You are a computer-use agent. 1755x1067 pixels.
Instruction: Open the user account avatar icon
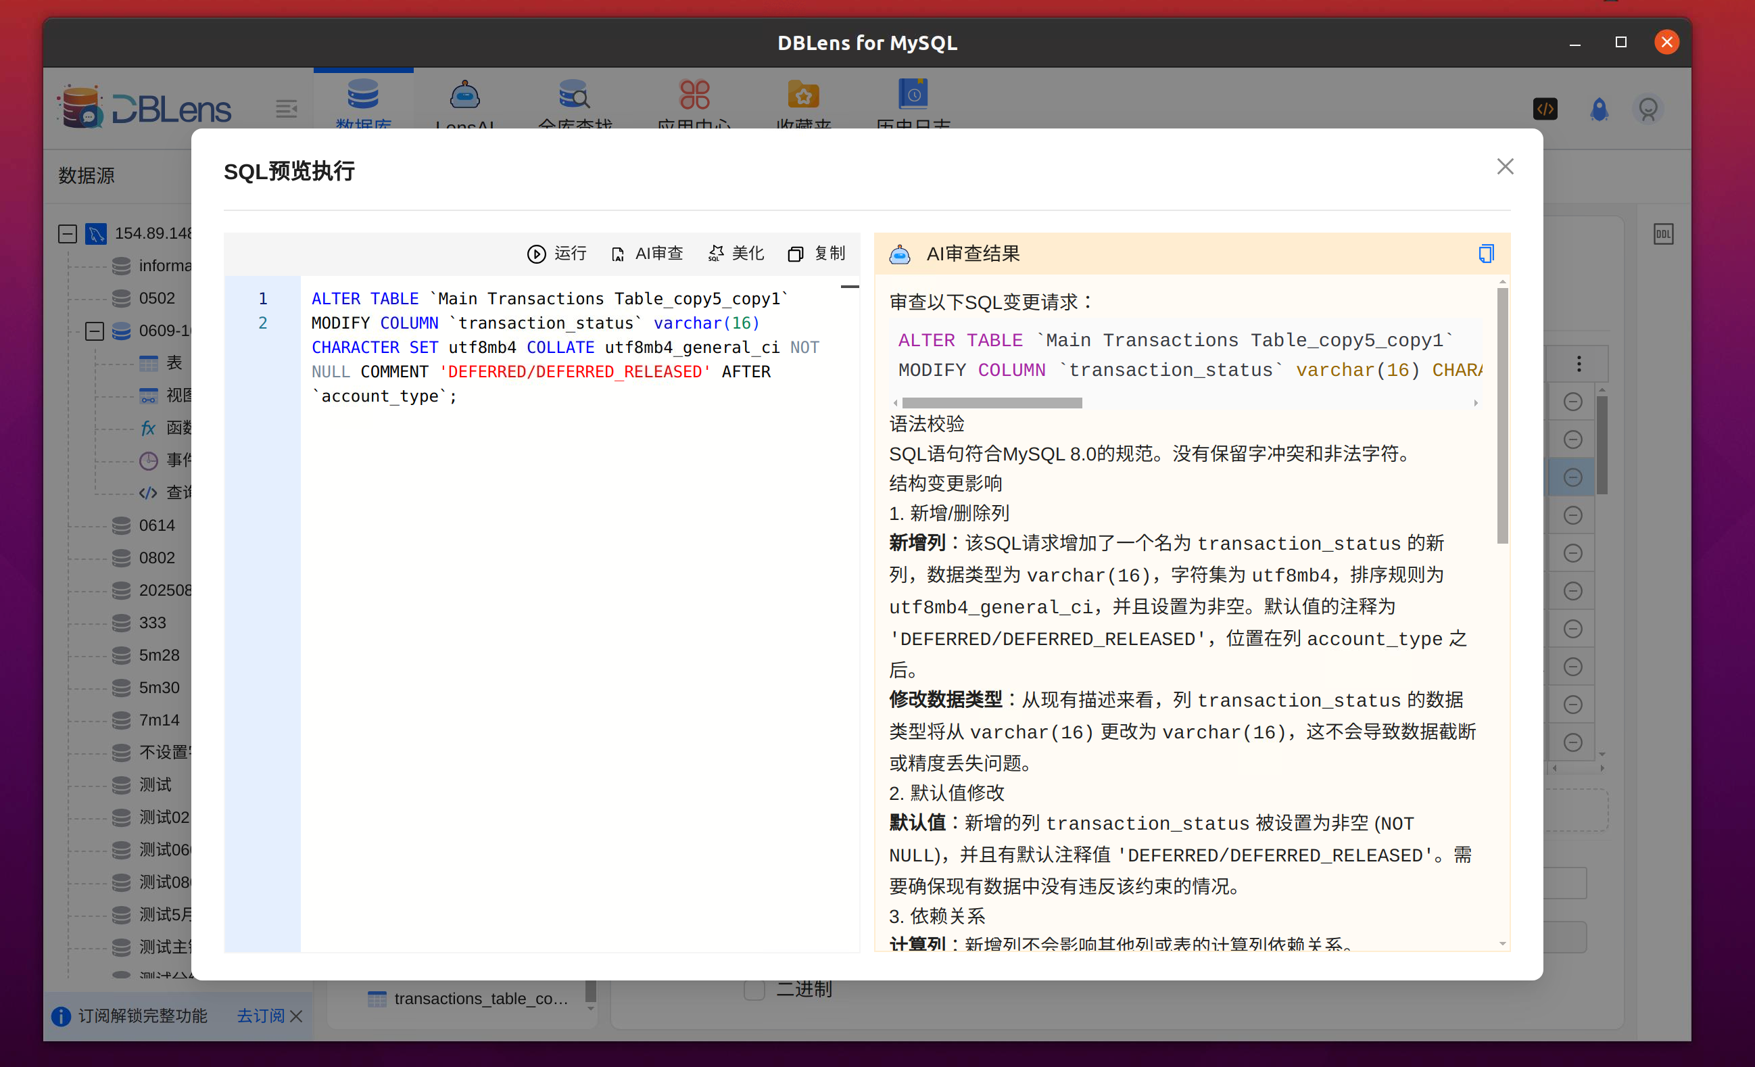tap(1648, 109)
